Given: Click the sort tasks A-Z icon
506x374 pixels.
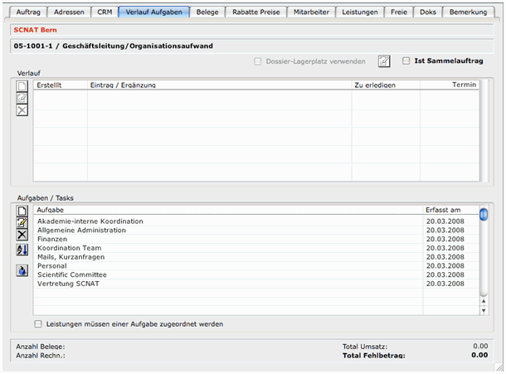Looking at the screenshot, I should 22,250.
